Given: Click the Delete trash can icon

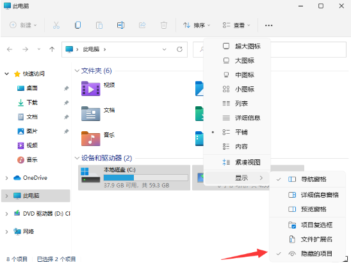Looking at the screenshot, I should pyautogui.click(x=163, y=25).
